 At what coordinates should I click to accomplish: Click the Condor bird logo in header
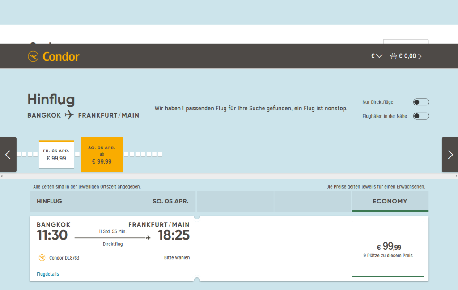tap(33, 56)
